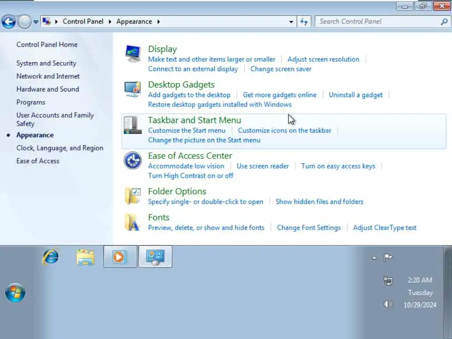Open Windows Media Player on taskbar

(120, 256)
